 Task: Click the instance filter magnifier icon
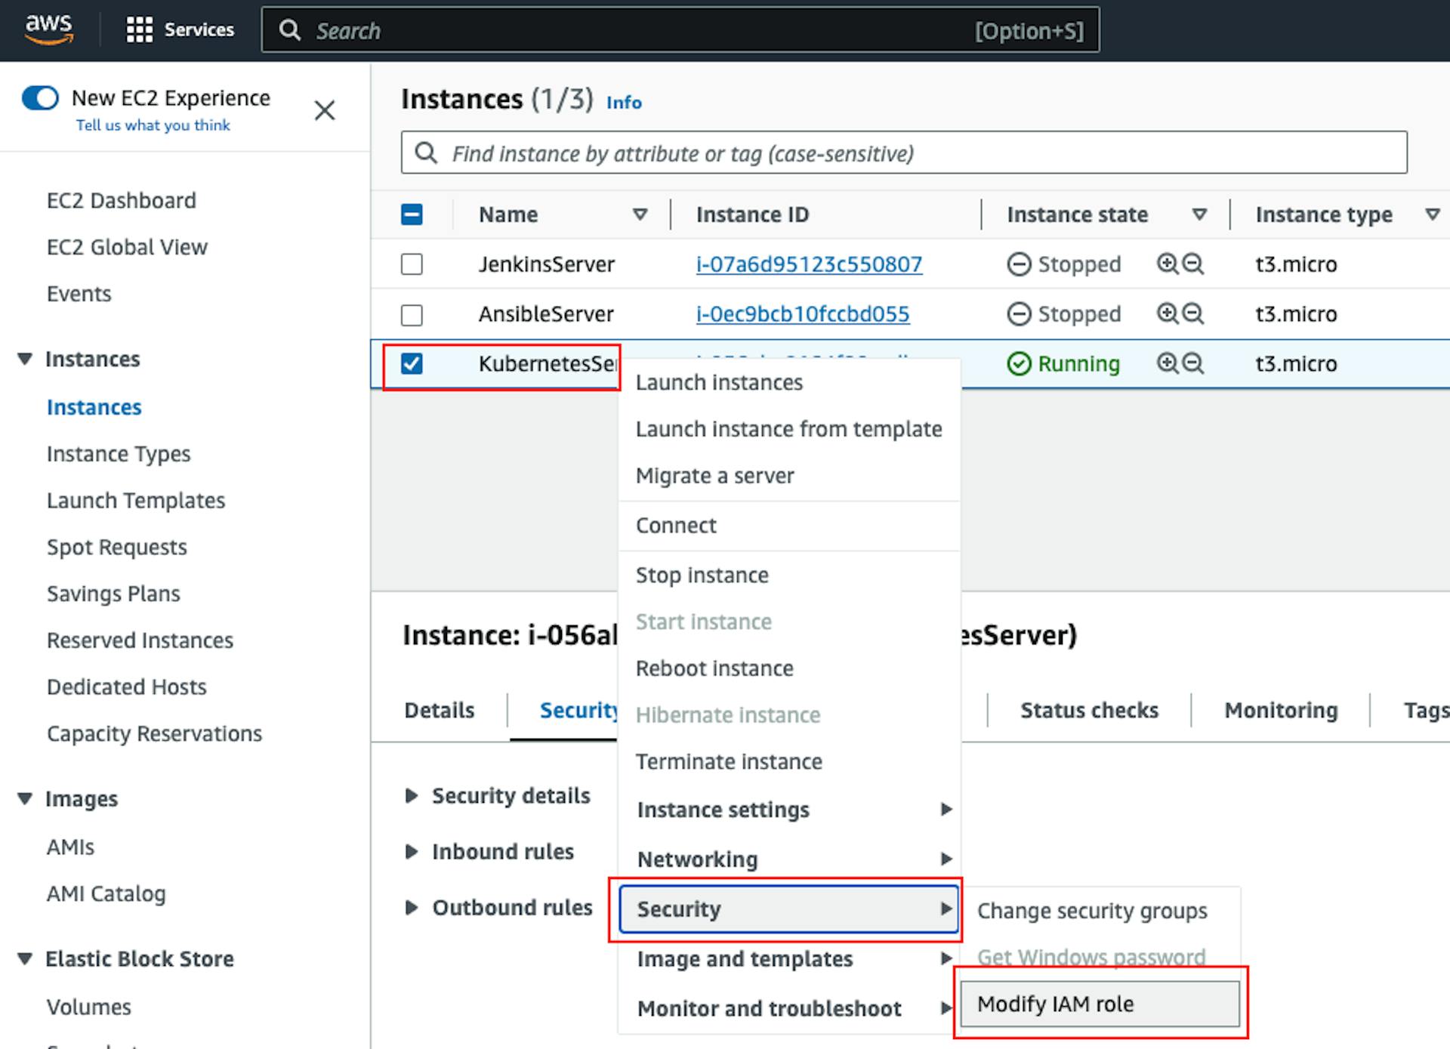[426, 153]
